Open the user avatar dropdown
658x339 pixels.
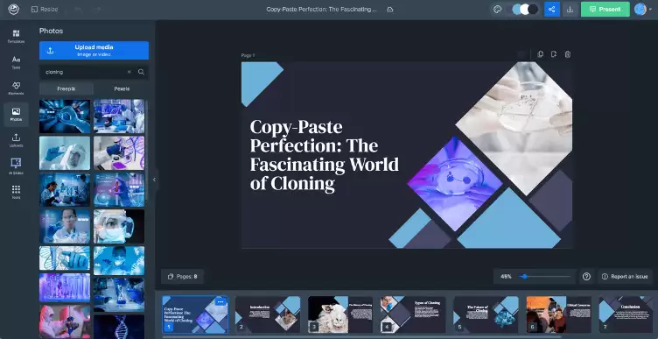pyautogui.click(x=643, y=10)
